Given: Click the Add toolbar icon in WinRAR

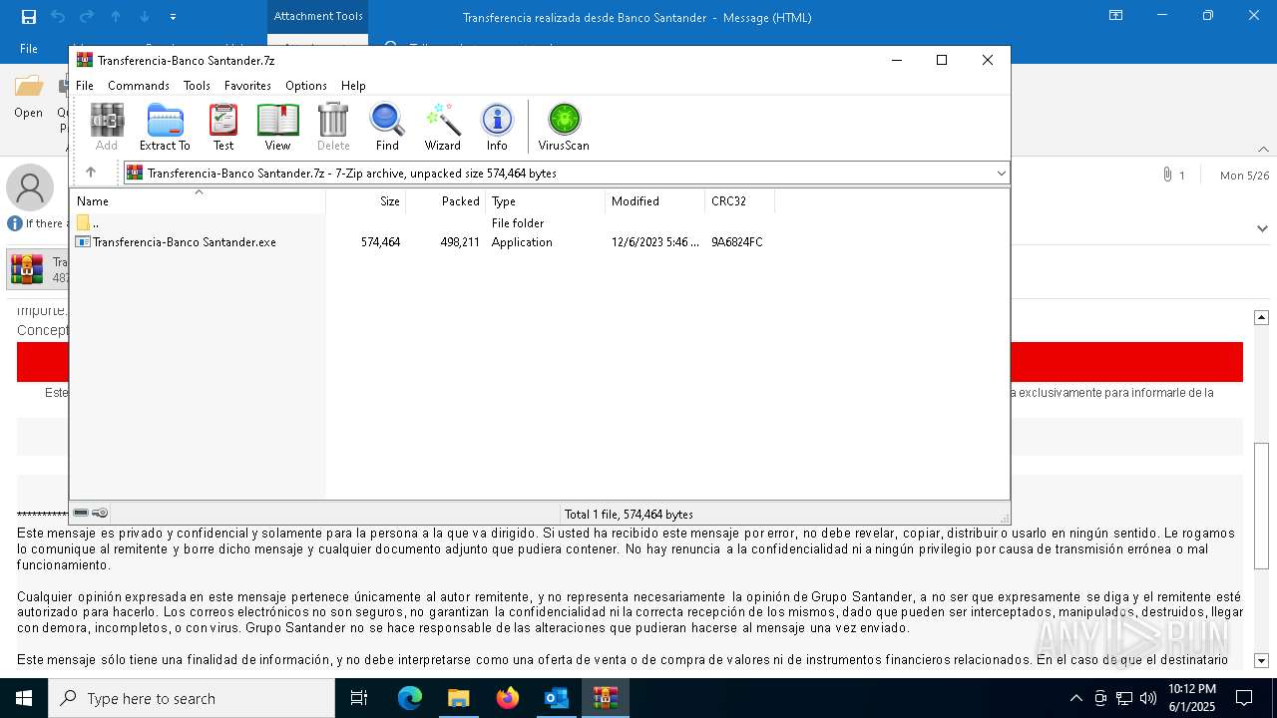Looking at the screenshot, I should tap(107, 127).
